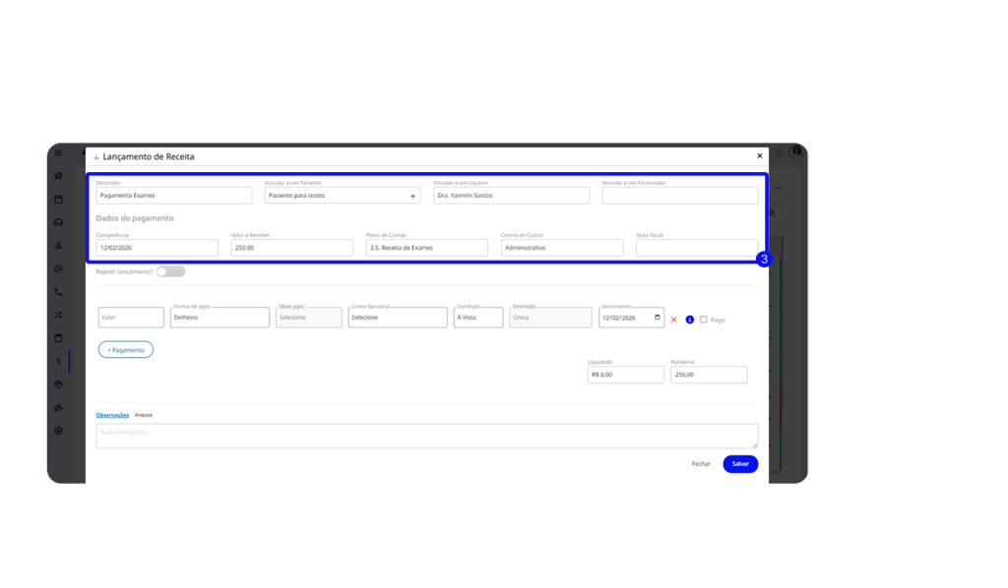Open the dollar sign finance icon
This screenshot has width=1008, height=588.
tap(58, 361)
